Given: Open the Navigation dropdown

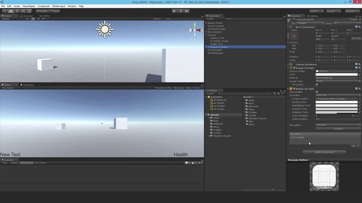Looking at the screenshot, I should pyautogui.click(x=338, y=125).
